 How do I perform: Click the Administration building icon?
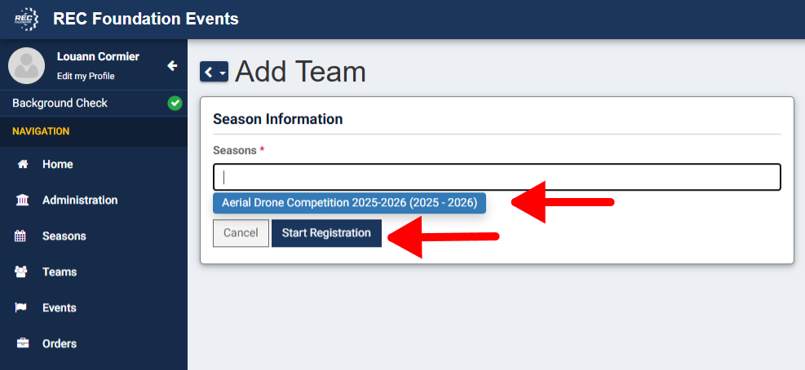(23, 200)
